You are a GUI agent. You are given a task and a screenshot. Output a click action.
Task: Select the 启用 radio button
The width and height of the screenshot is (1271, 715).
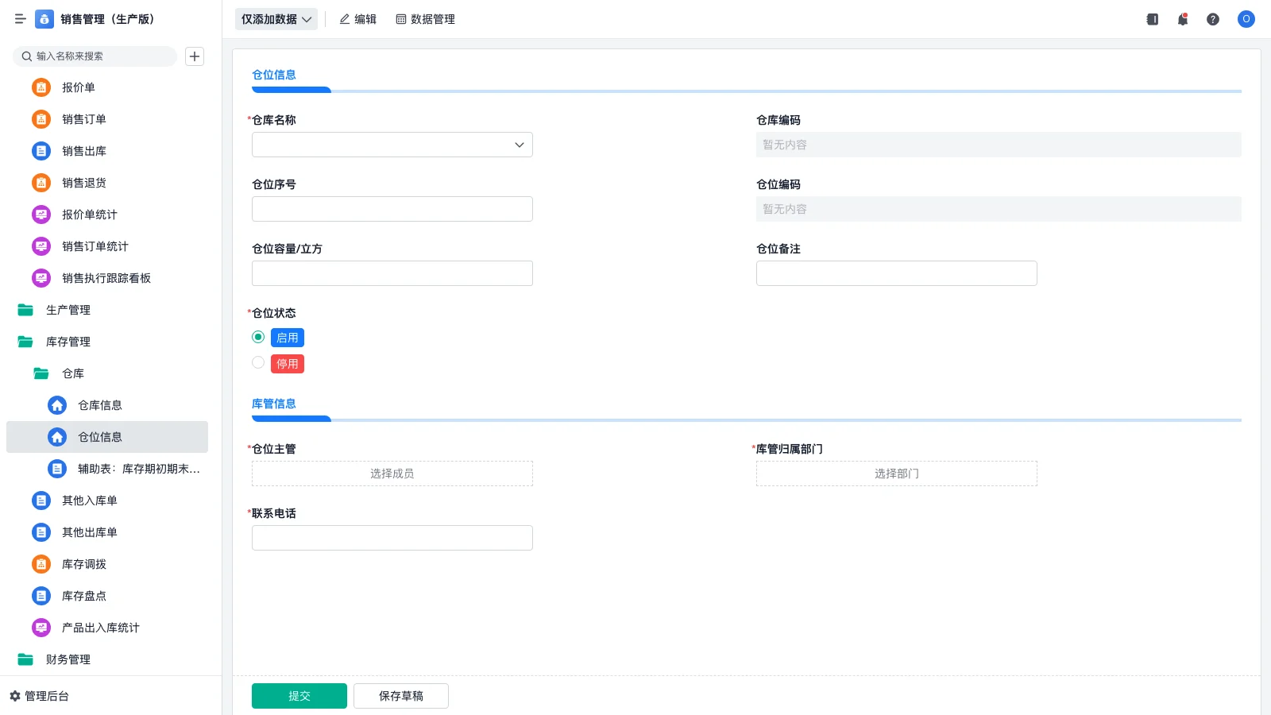tap(257, 337)
